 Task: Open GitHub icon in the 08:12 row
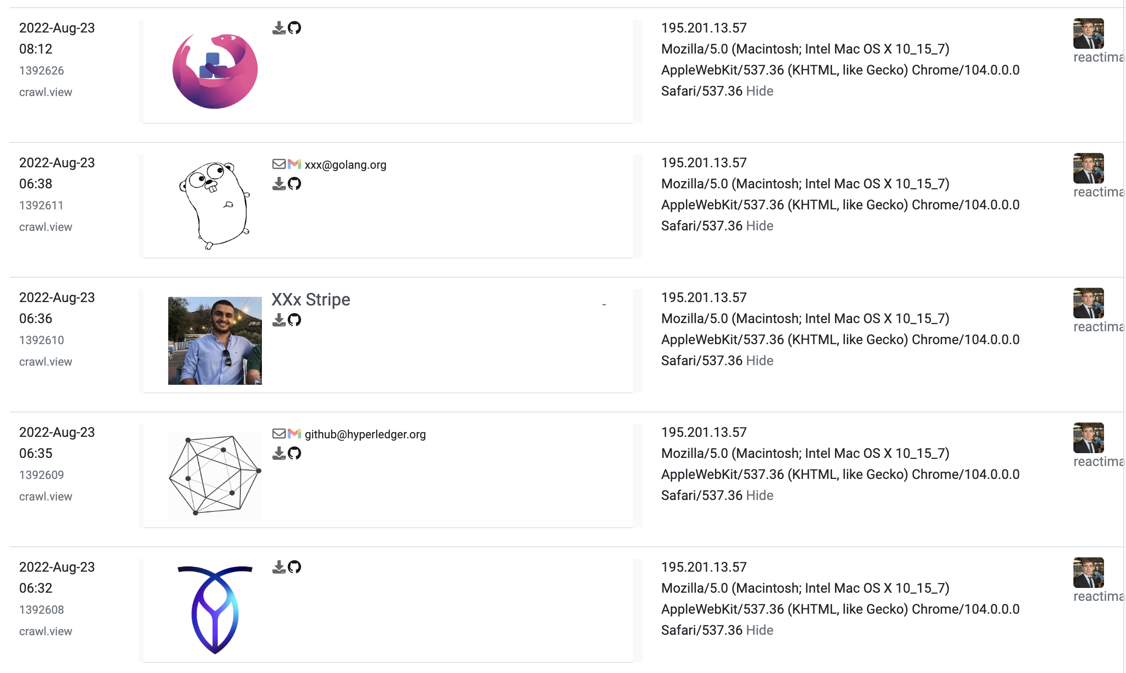pos(294,28)
